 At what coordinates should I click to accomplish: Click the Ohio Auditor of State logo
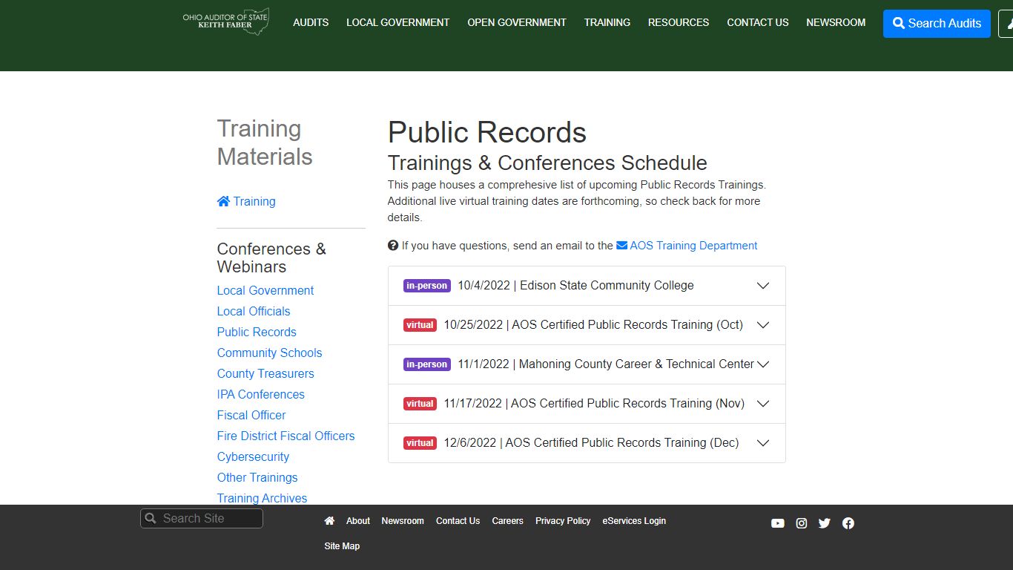pos(226,22)
